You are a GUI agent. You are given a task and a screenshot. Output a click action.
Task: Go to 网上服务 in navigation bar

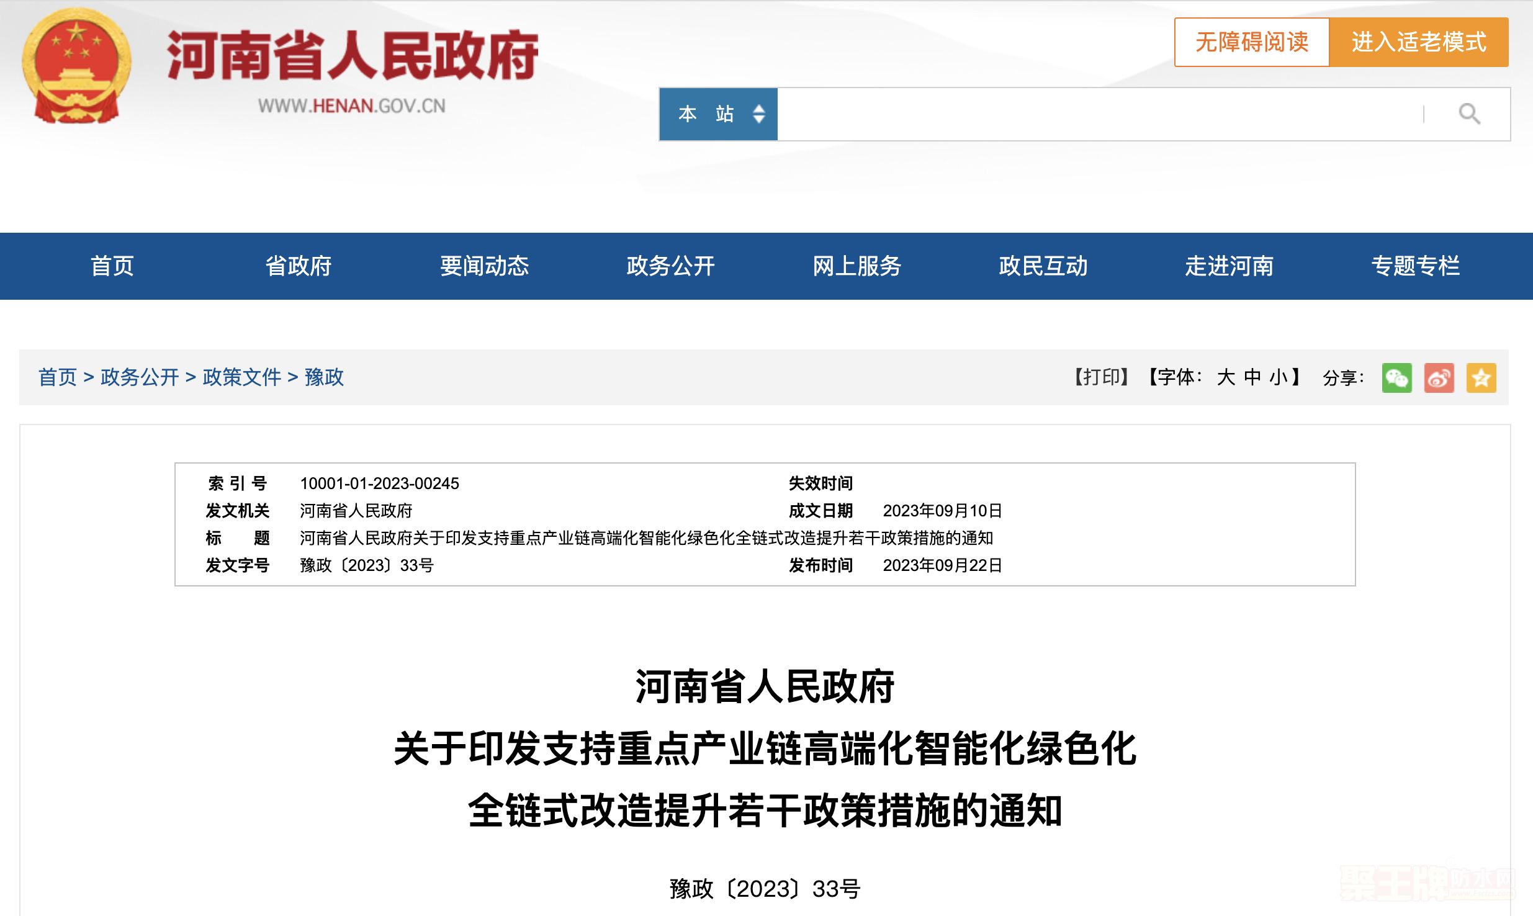click(856, 266)
